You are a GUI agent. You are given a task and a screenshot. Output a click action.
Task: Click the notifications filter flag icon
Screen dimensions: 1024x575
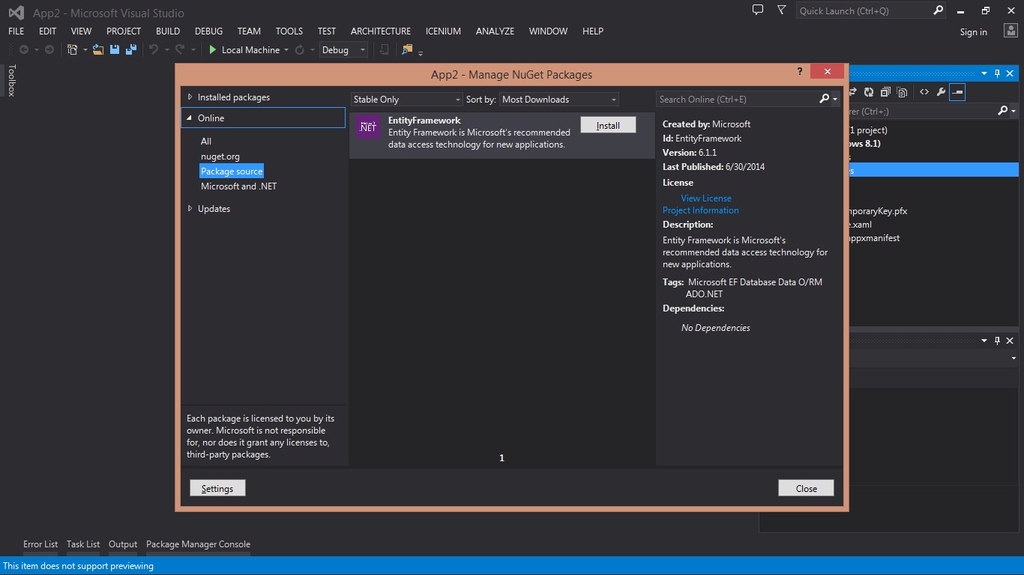pyautogui.click(x=782, y=10)
